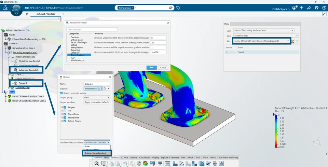The image size is (328, 167).
Task: Switch to the Calculations tab
Action: pyautogui.click(x=145, y=157)
